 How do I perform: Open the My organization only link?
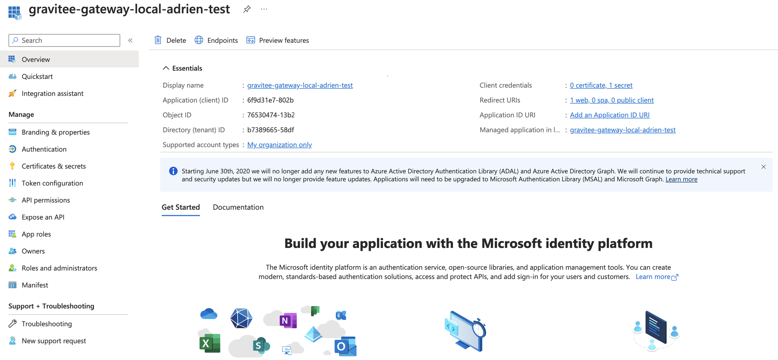(279, 145)
